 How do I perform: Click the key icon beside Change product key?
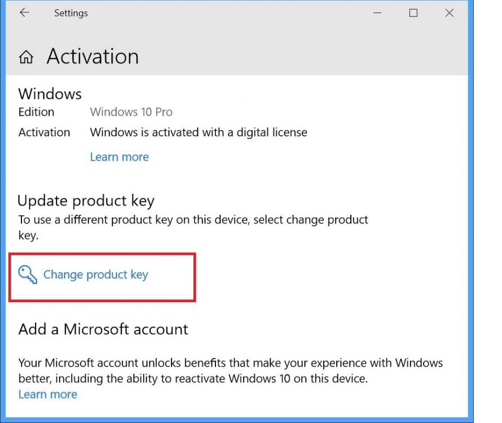click(x=28, y=275)
